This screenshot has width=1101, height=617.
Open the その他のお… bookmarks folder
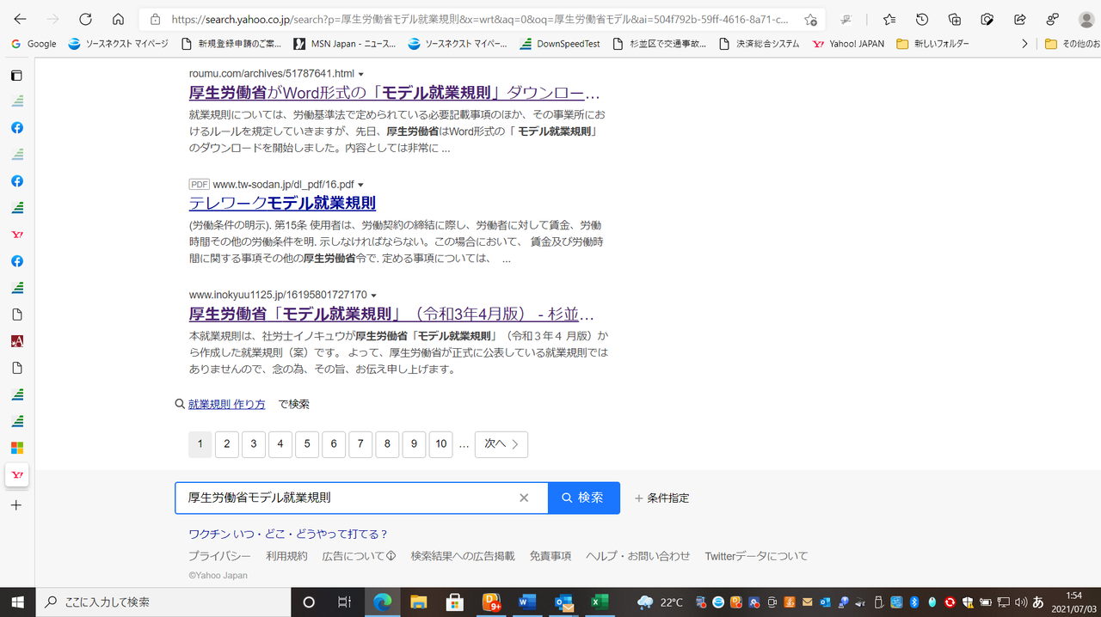(1072, 44)
